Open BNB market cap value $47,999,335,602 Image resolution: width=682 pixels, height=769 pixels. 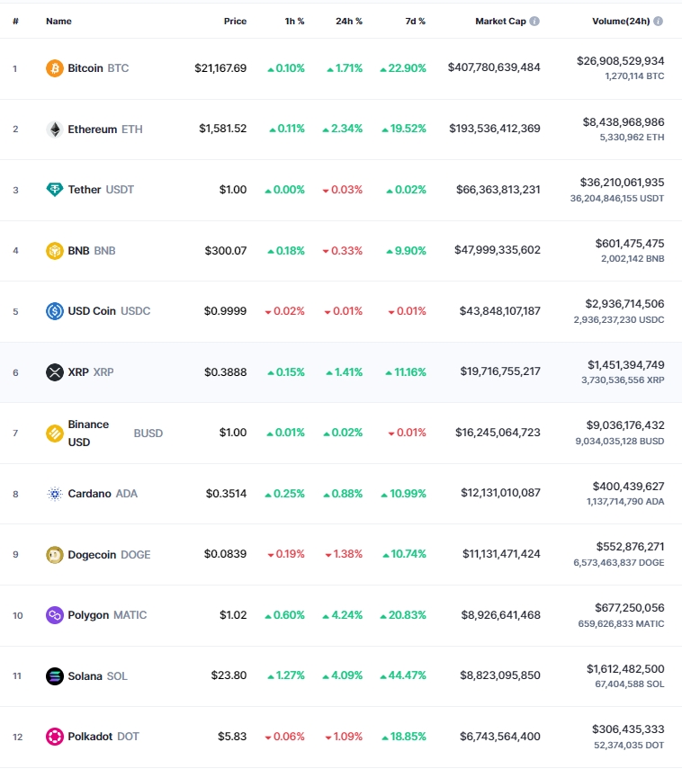pos(497,250)
